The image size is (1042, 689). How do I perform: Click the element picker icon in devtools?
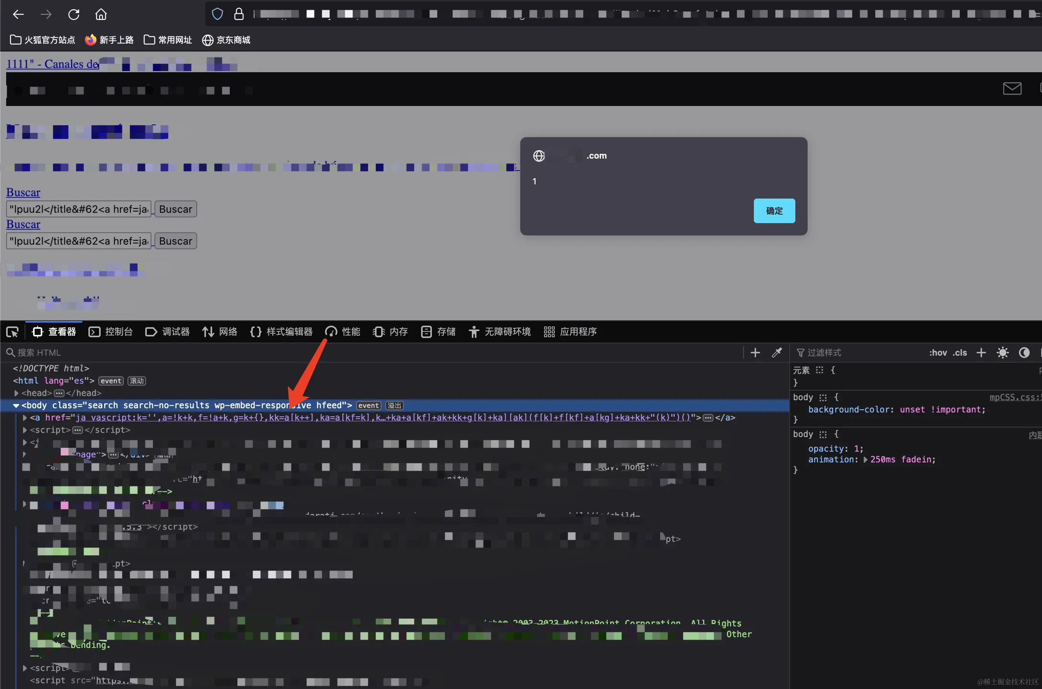[12, 332]
